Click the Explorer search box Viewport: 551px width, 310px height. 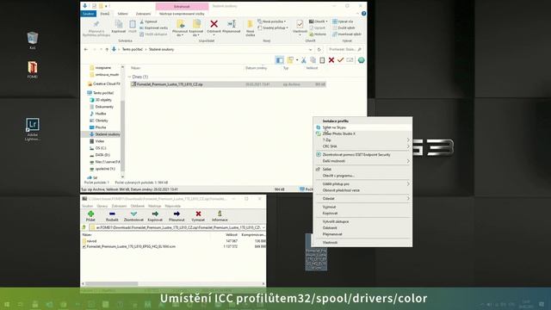(344, 50)
